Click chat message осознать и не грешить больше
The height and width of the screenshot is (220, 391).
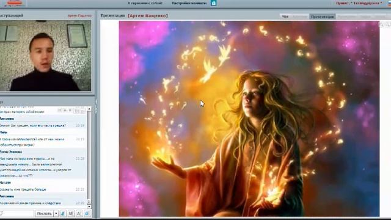tap(23, 189)
